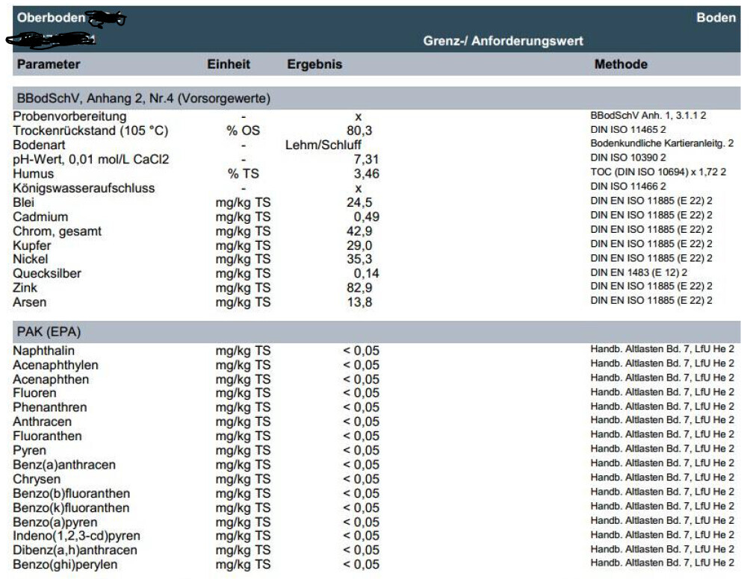
Task: Click the Parameter column header
Action: pyautogui.click(x=49, y=64)
